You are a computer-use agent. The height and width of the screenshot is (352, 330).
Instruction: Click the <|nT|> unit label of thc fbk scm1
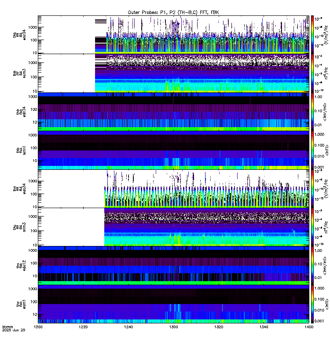pyautogui.click(x=327, y=304)
